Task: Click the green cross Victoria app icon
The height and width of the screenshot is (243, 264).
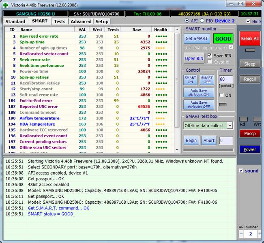Action: click(x=6, y=5)
